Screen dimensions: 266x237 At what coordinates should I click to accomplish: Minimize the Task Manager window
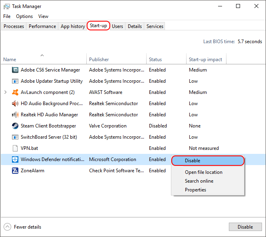[220, 6]
